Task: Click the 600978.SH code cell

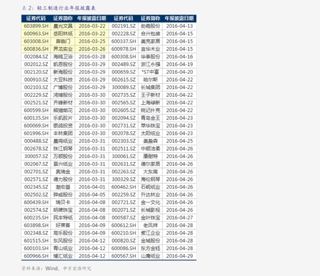Action: pyautogui.click(x=124, y=49)
